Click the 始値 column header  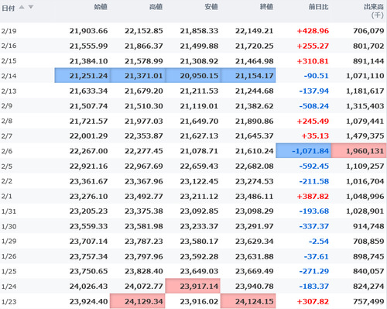pos(101,7)
